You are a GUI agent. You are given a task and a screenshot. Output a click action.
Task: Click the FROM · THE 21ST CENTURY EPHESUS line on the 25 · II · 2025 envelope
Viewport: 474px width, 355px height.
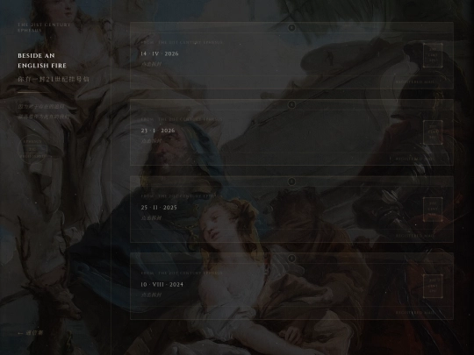coord(182,196)
